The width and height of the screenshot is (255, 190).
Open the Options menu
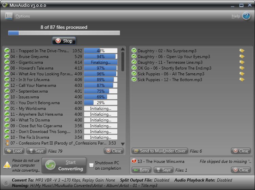pos(23,16)
